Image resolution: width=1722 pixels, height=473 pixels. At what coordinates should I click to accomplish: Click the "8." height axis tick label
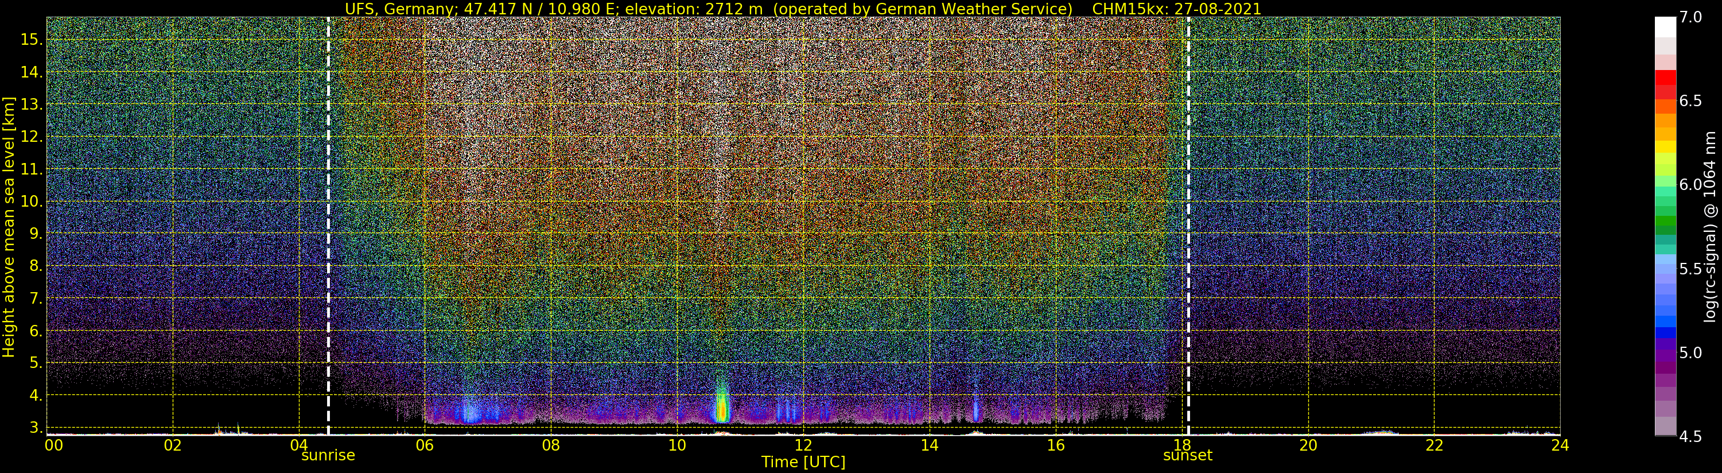point(36,266)
